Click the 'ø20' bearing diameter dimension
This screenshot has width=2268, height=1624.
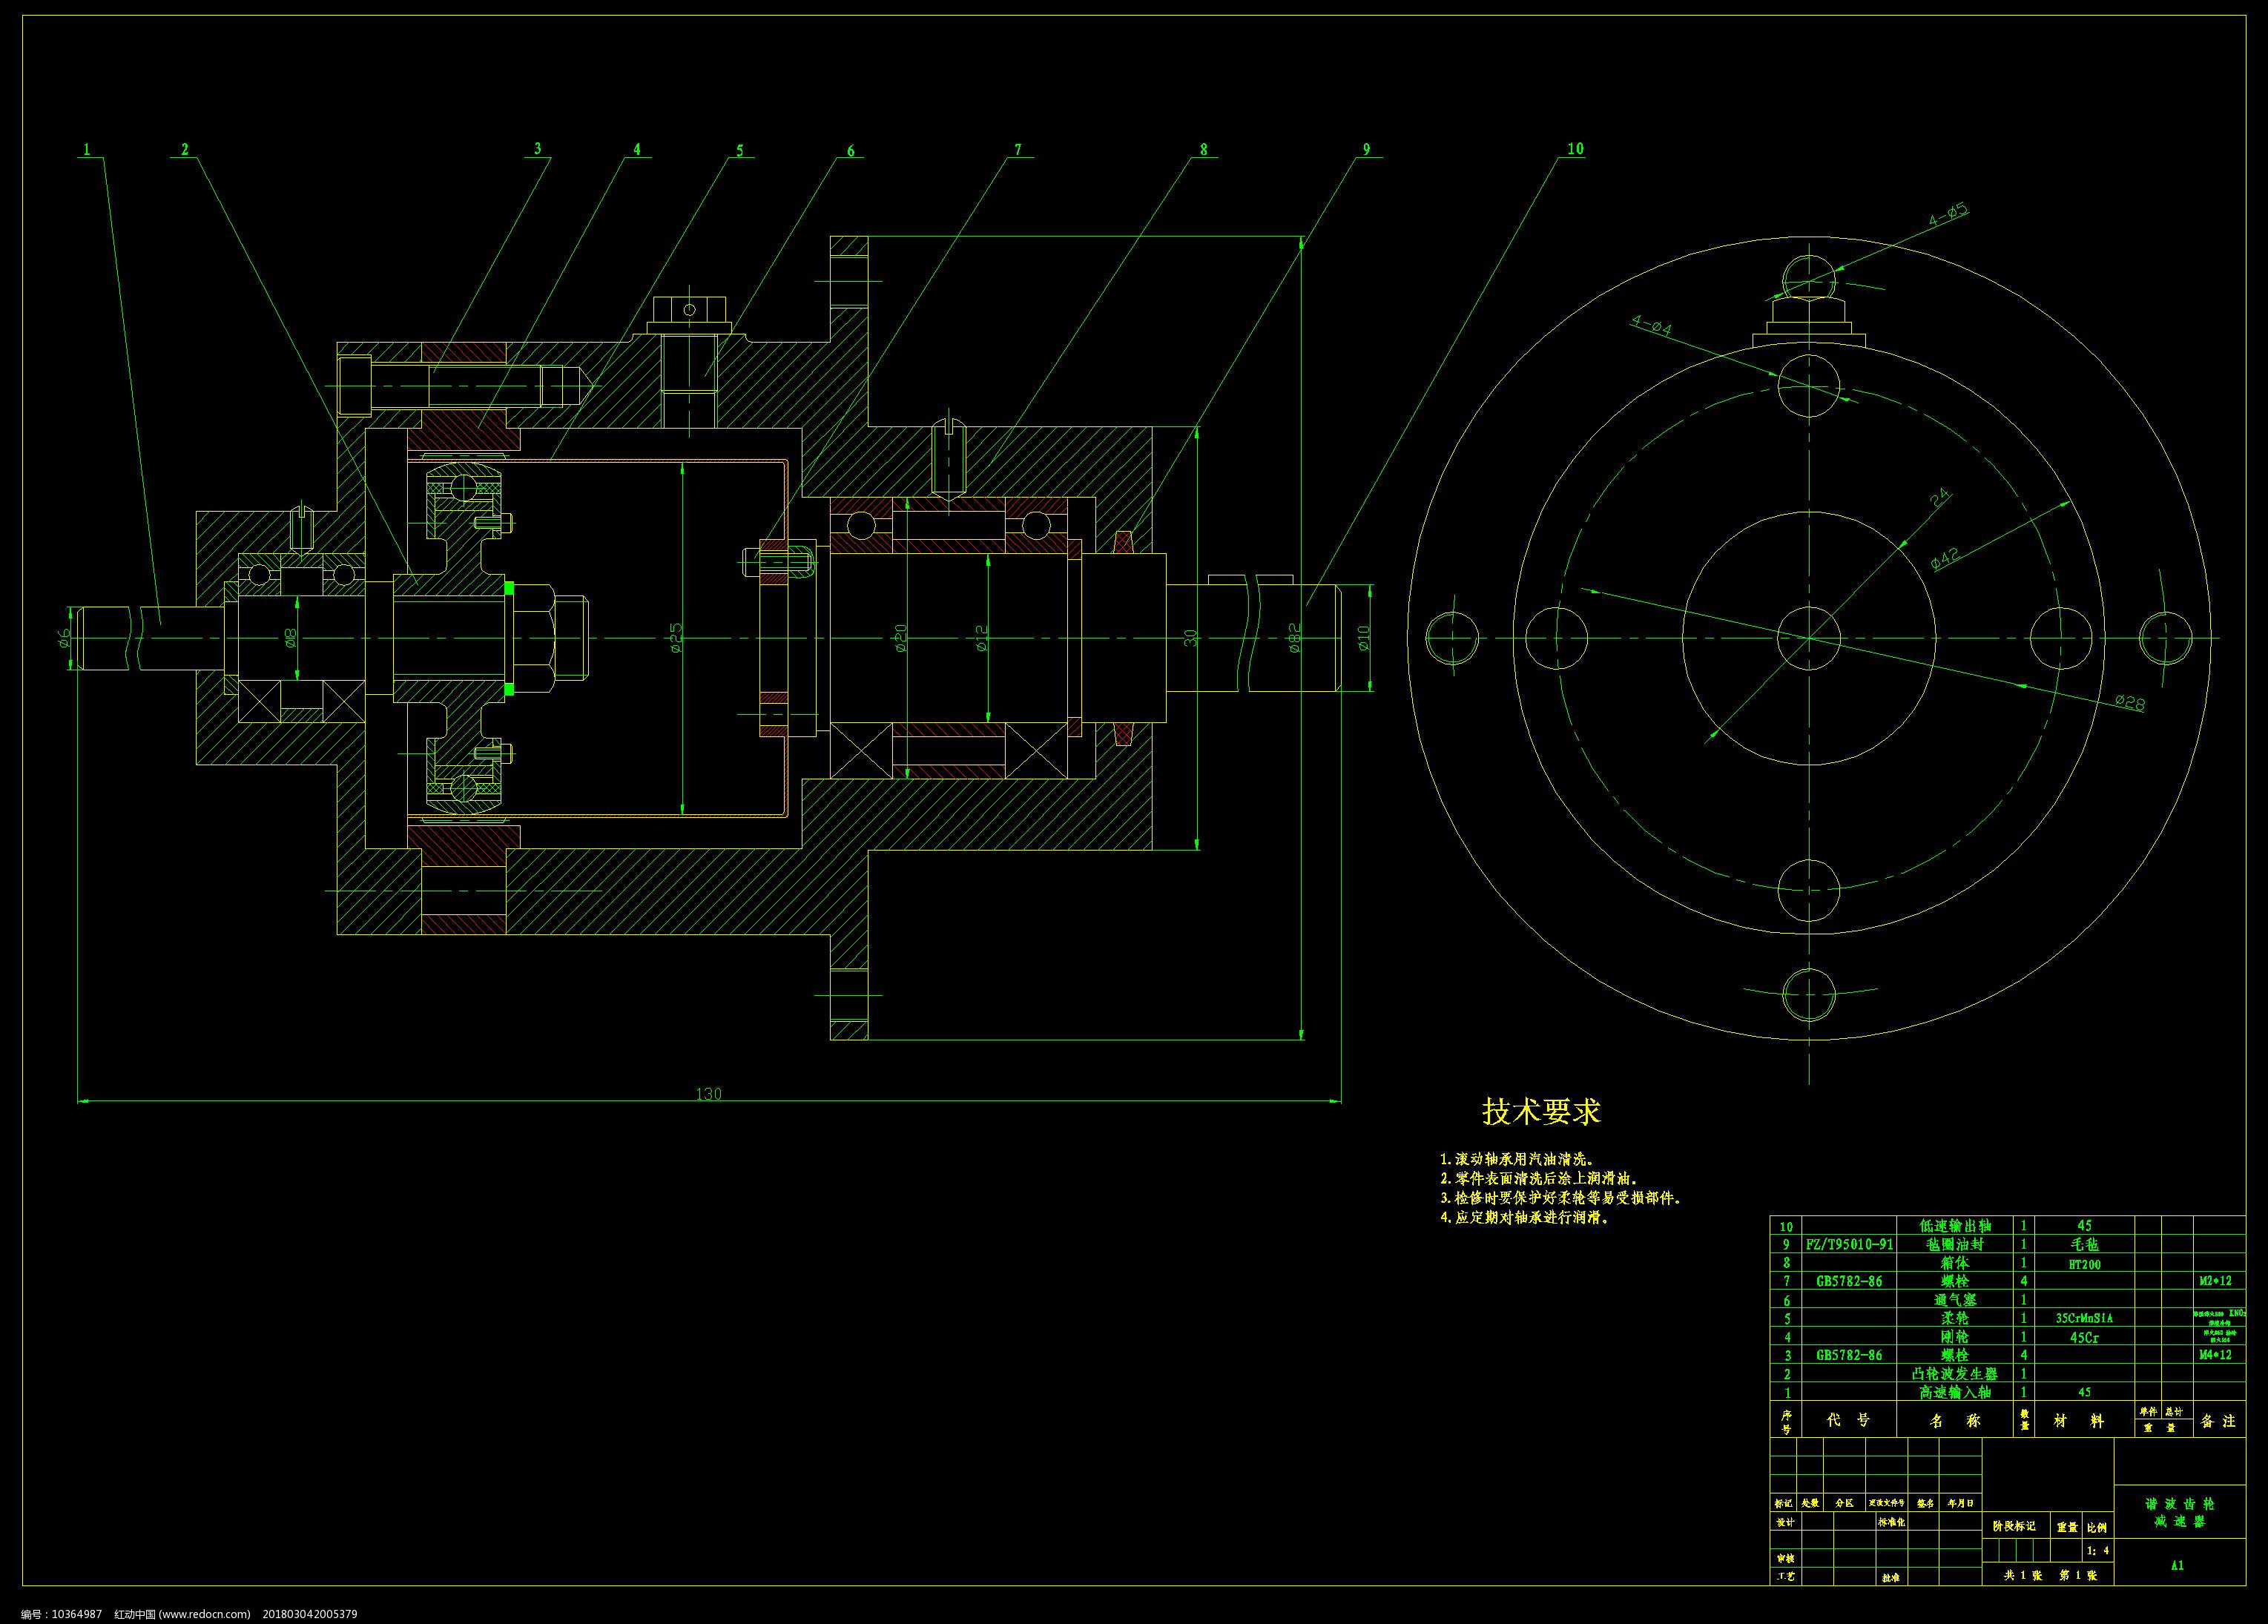(x=900, y=637)
